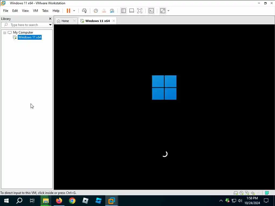Image resolution: width=275 pixels, height=206 pixels.
Task: Enter full screen mode icon
Action: (140, 11)
